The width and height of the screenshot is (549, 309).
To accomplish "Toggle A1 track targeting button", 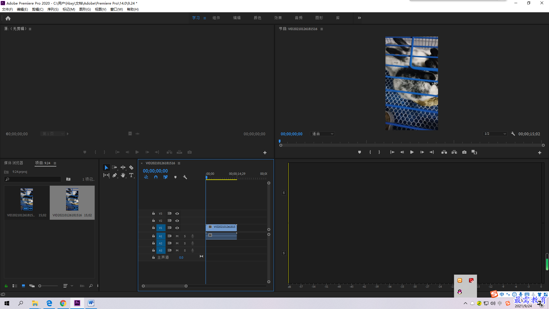I will point(161,236).
